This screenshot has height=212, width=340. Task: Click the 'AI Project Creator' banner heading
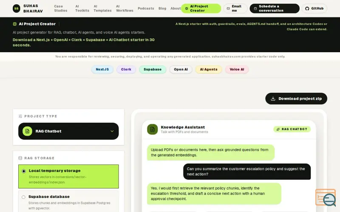(x=37, y=24)
